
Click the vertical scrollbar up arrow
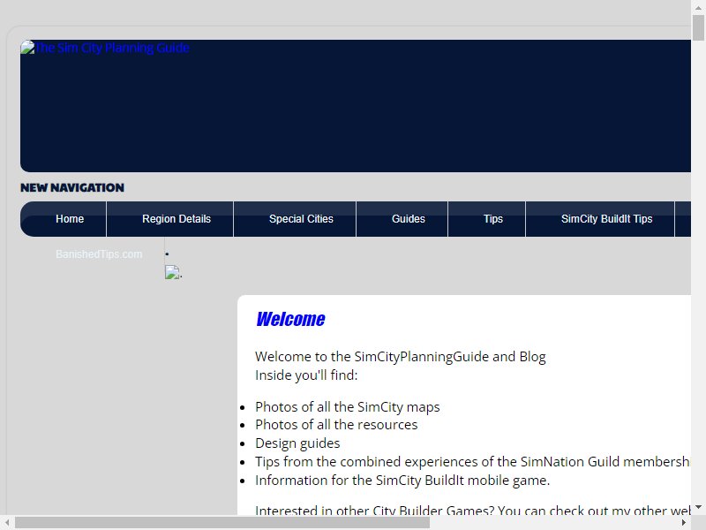[x=698, y=7]
